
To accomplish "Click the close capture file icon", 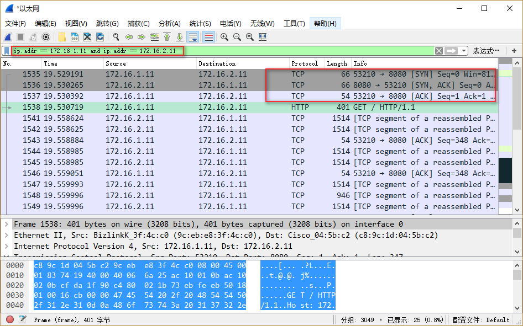I will (87, 37).
